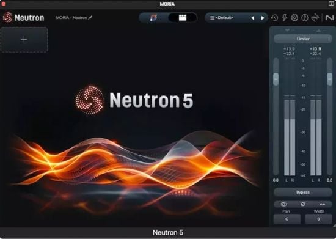Viewport: 336px width, 239px height.
Task: Open the undo history clock icon
Action: coord(274,18)
